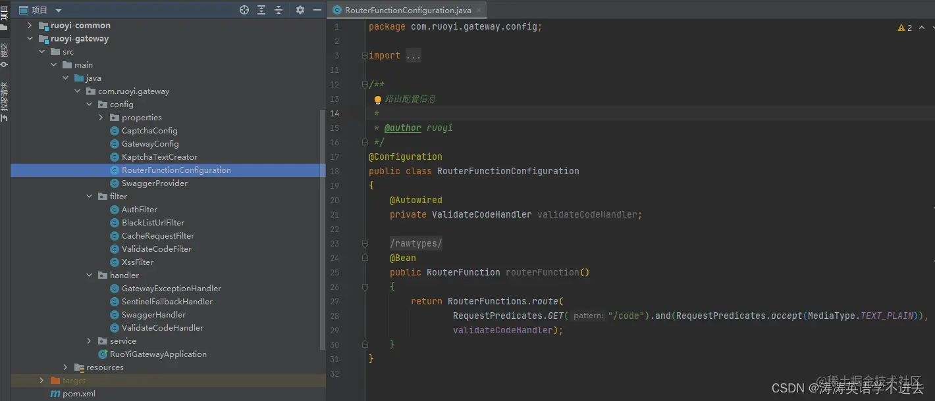935x401 pixels.
Task: Collapse the java folder
Action: pos(65,78)
